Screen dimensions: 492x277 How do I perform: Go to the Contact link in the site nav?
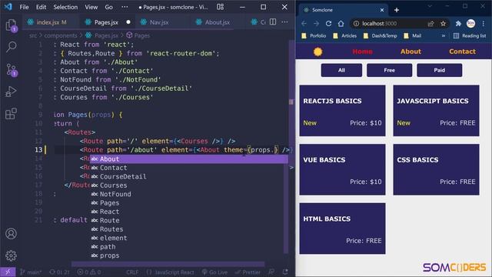pos(462,52)
